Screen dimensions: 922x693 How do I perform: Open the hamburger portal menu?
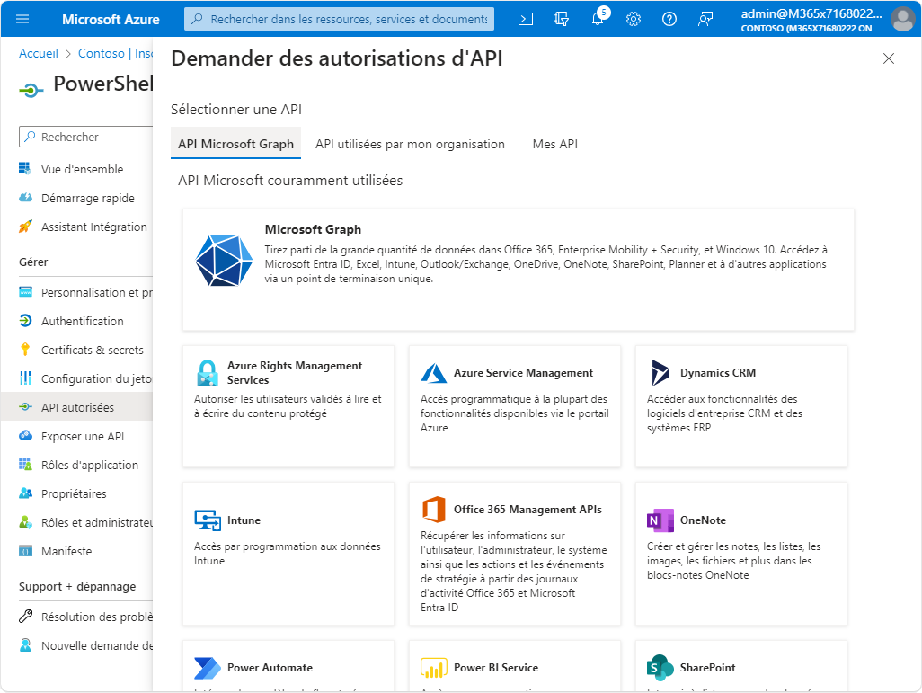pyautogui.click(x=22, y=20)
